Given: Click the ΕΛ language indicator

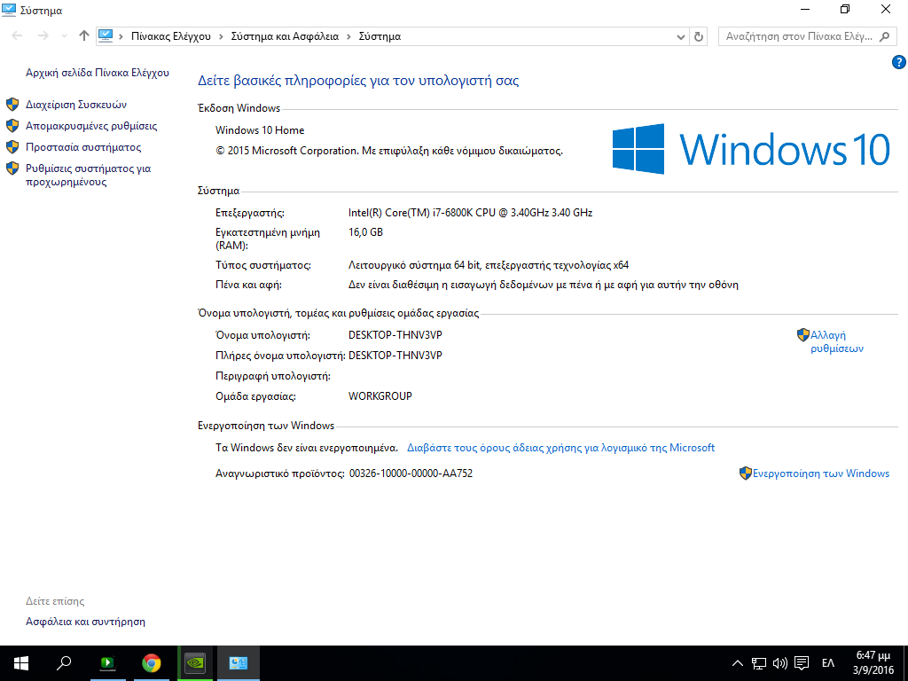Looking at the screenshot, I should click(828, 663).
